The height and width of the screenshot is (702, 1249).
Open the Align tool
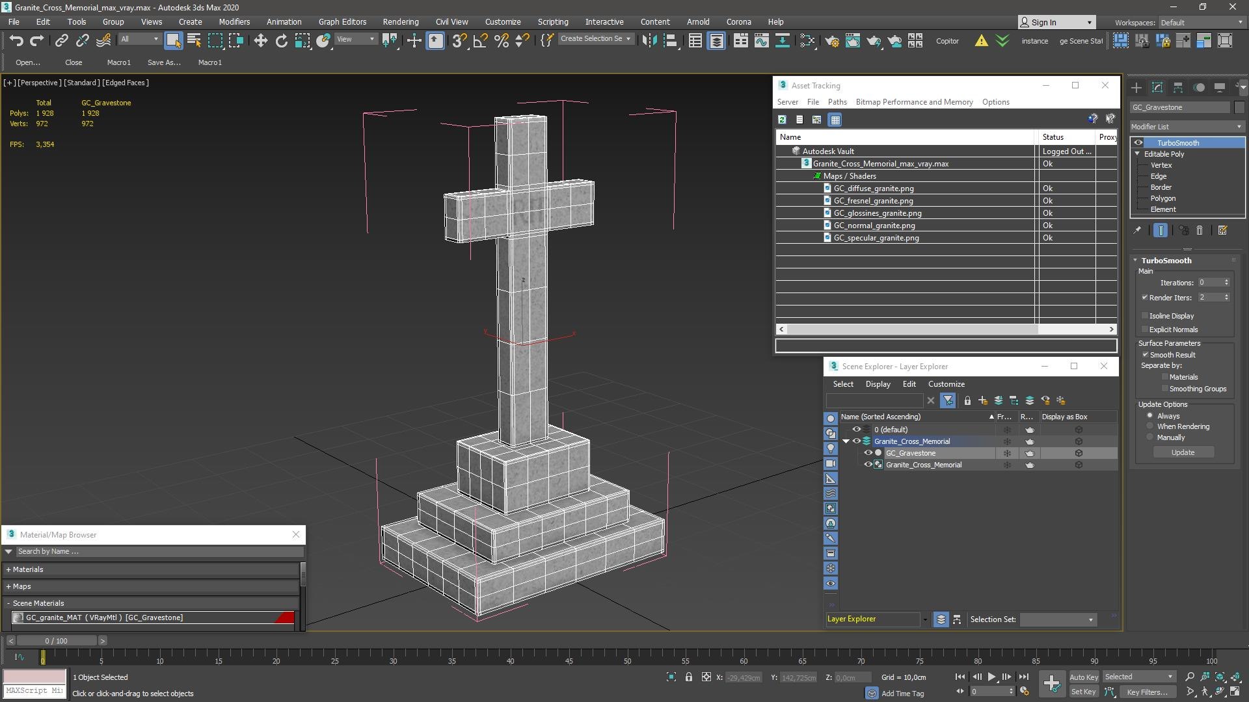point(670,41)
